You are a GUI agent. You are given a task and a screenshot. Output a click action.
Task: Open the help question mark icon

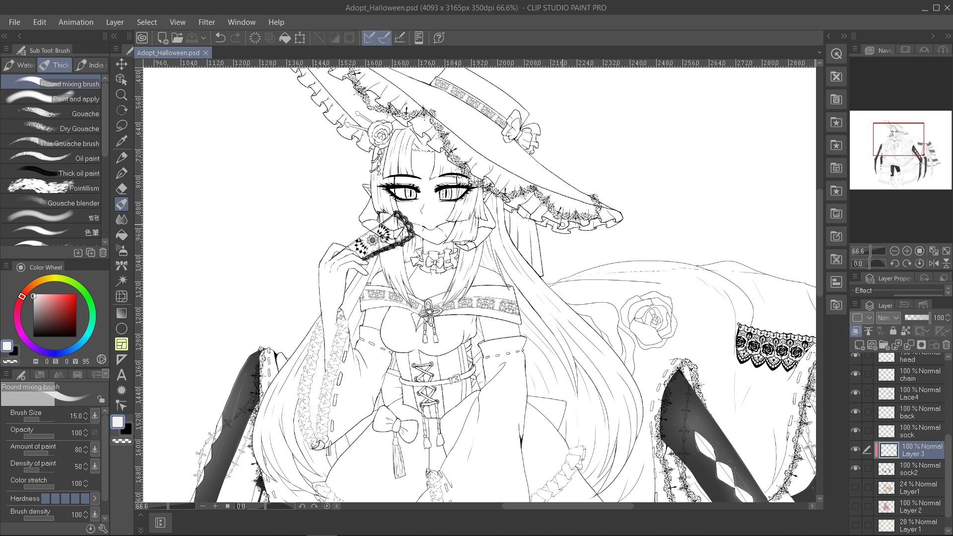(x=439, y=38)
